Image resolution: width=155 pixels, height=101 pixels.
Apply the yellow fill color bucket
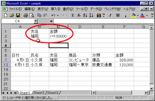[x=134, y=15]
